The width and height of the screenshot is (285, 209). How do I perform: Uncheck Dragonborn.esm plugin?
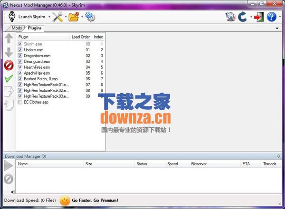(x=20, y=56)
